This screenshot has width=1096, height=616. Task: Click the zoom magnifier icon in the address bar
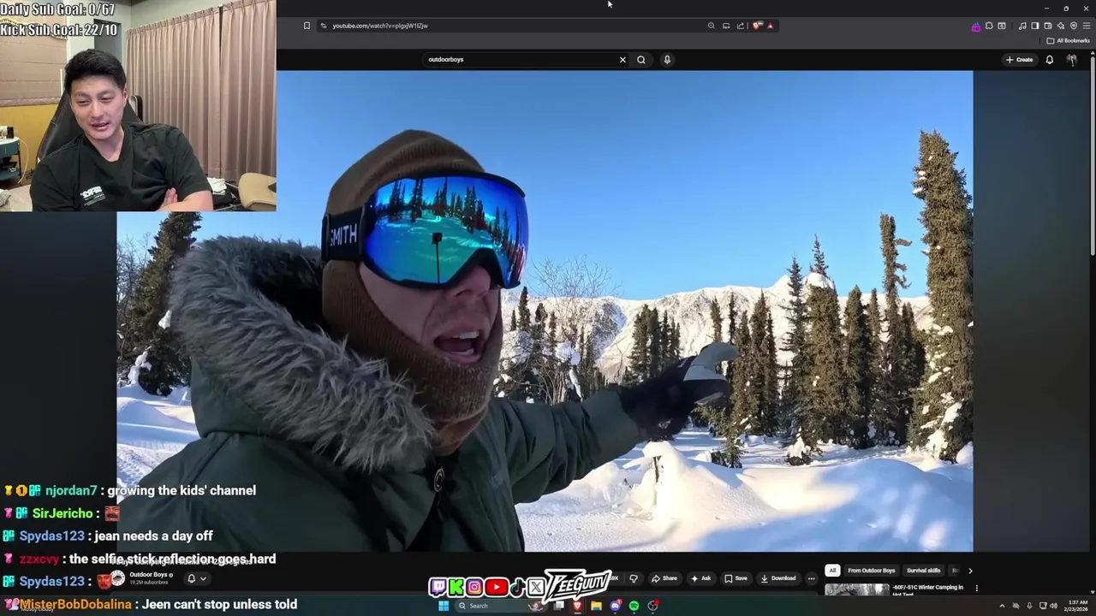pos(711,26)
